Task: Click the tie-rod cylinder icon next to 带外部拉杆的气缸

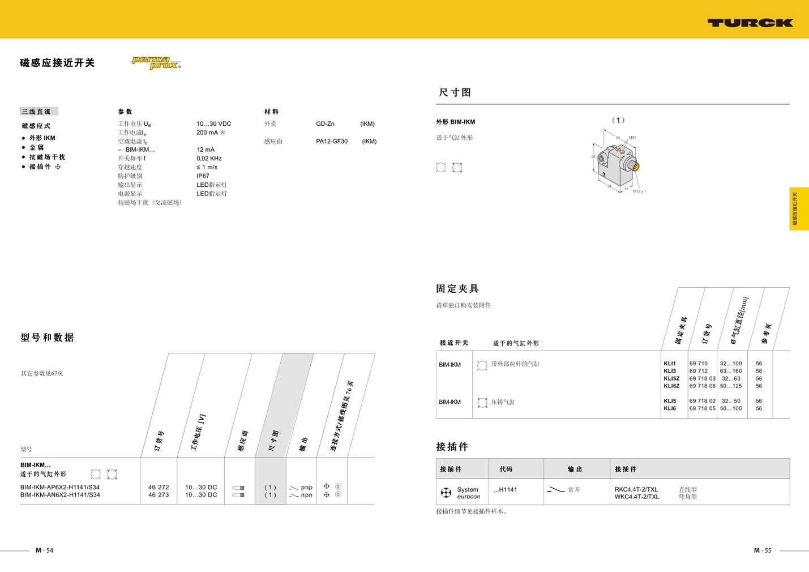Action: coord(482,365)
